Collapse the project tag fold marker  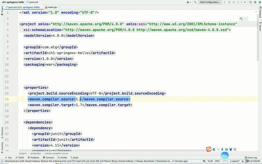coord(18,24)
